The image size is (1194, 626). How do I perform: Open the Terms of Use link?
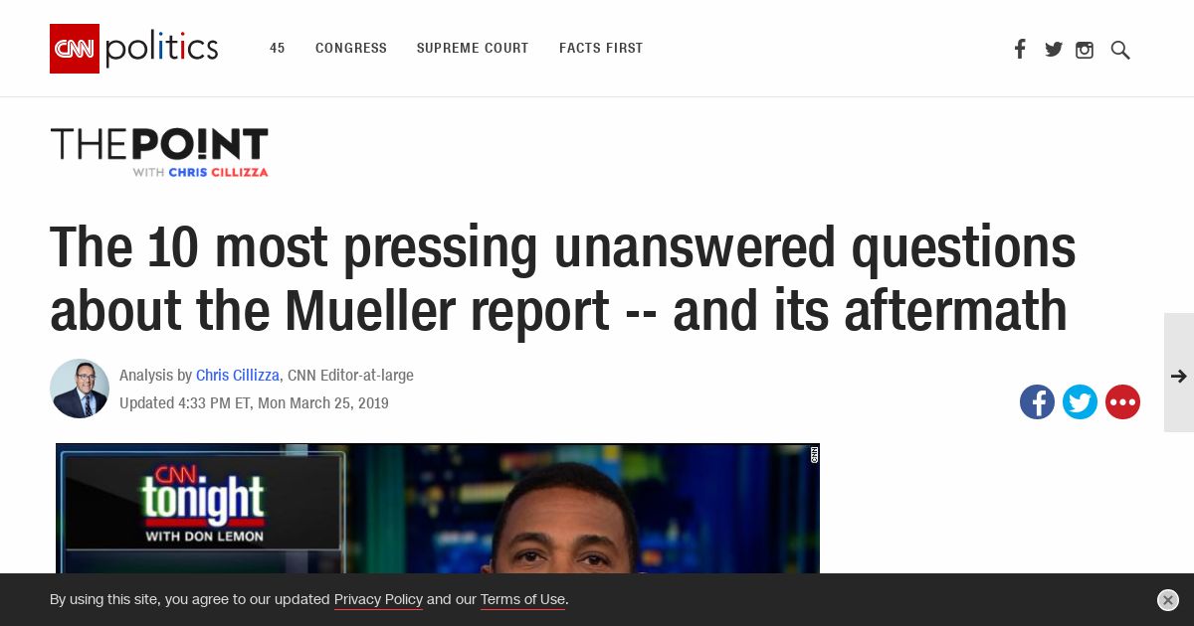click(x=522, y=599)
